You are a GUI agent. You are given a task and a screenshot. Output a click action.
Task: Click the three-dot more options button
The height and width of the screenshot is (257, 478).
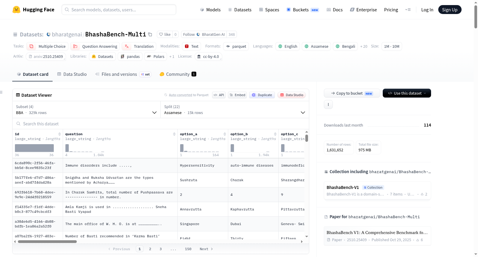pos(328,104)
